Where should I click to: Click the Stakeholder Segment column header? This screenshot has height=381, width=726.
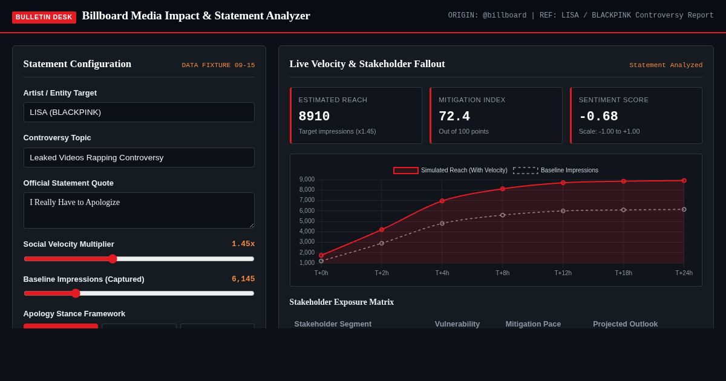333,324
